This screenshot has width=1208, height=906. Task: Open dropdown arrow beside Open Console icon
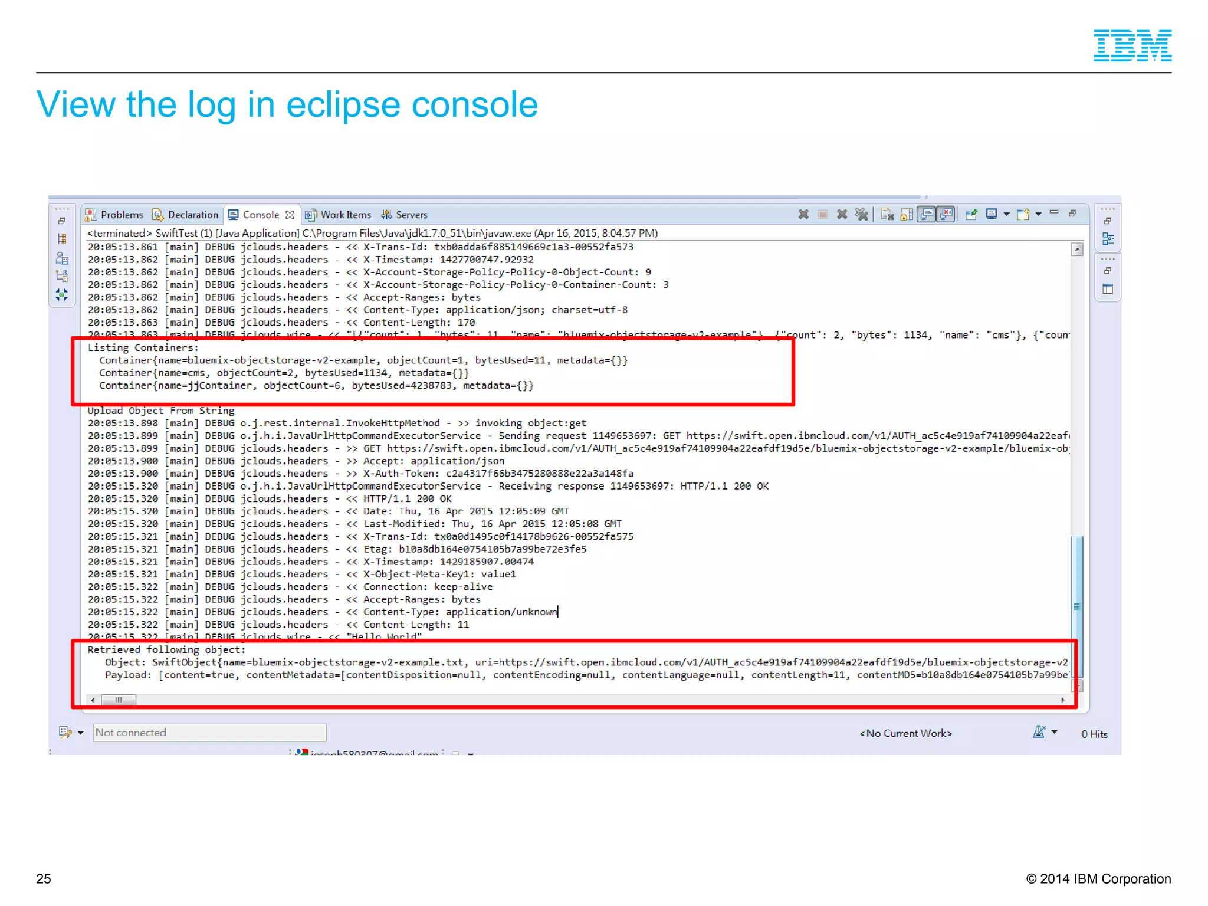(1038, 215)
